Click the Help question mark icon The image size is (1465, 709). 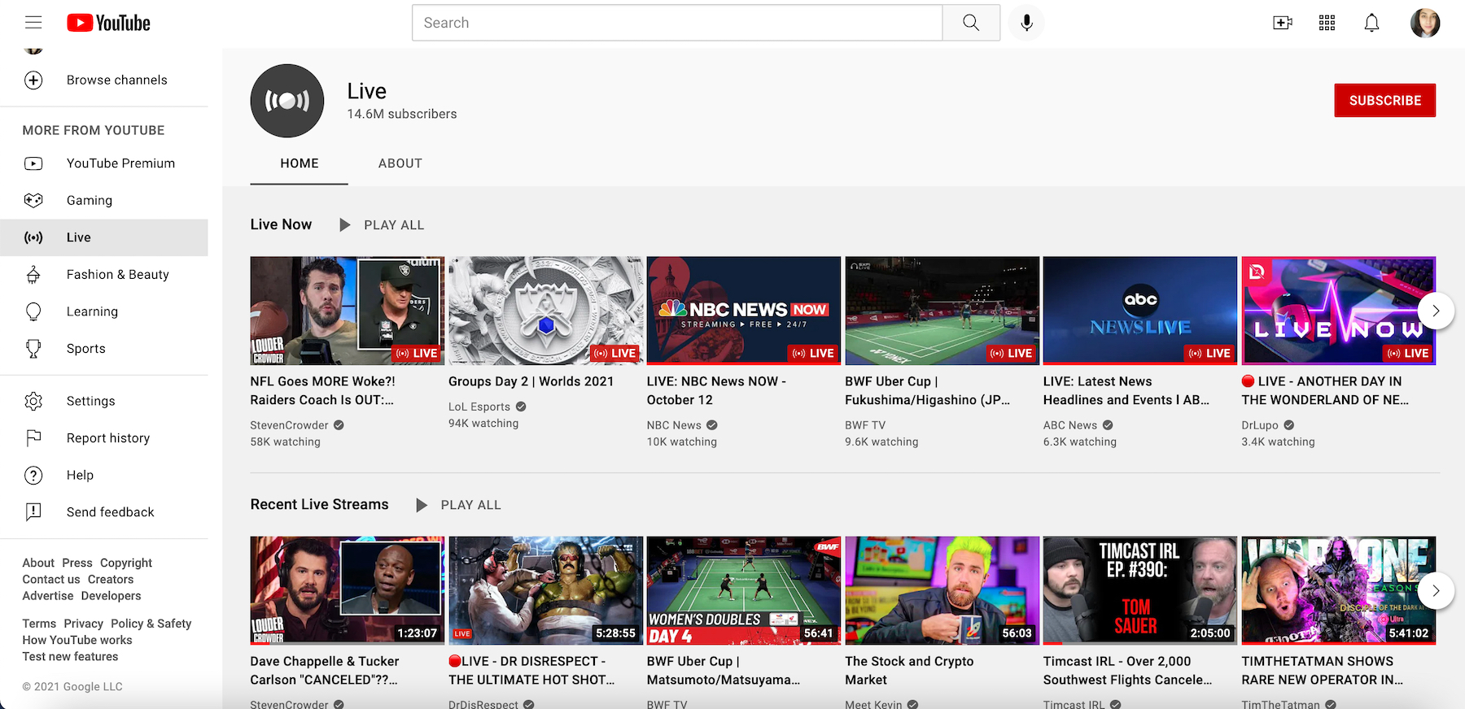33,475
